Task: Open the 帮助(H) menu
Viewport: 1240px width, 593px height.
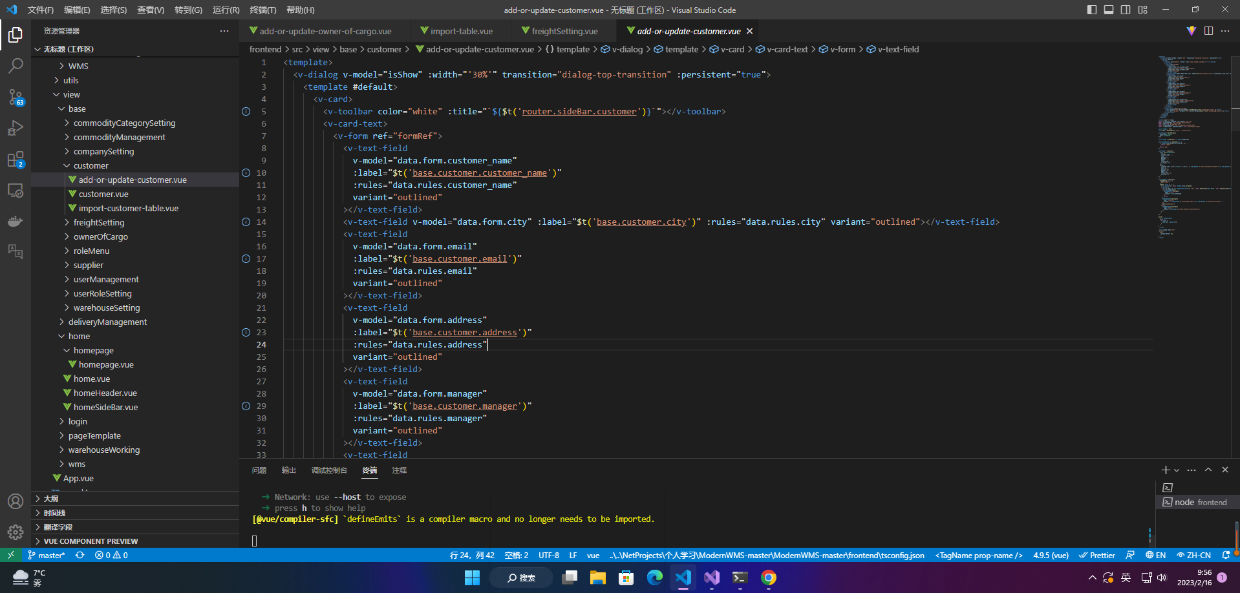Action: pos(301,10)
